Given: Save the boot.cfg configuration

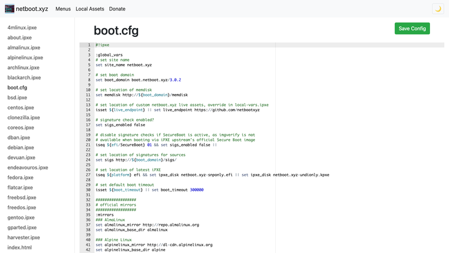Looking at the screenshot, I should click(x=412, y=28).
